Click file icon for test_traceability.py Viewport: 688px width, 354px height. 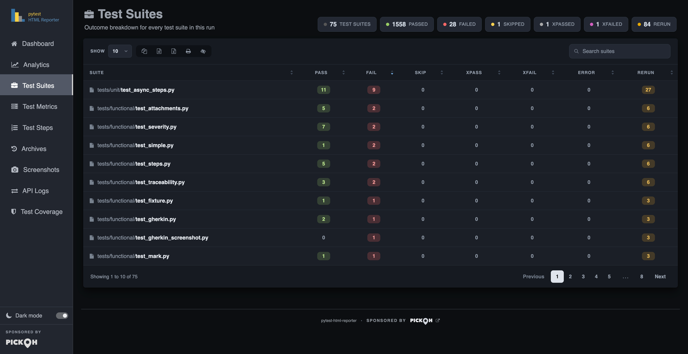coord(92,182)
